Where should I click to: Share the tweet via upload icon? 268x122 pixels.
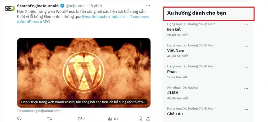pyautogui.click(x=148, y=118)
